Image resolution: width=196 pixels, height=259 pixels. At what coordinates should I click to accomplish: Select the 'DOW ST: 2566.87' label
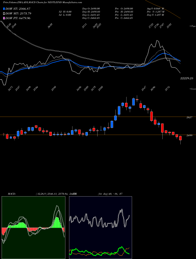click(18, 9)
